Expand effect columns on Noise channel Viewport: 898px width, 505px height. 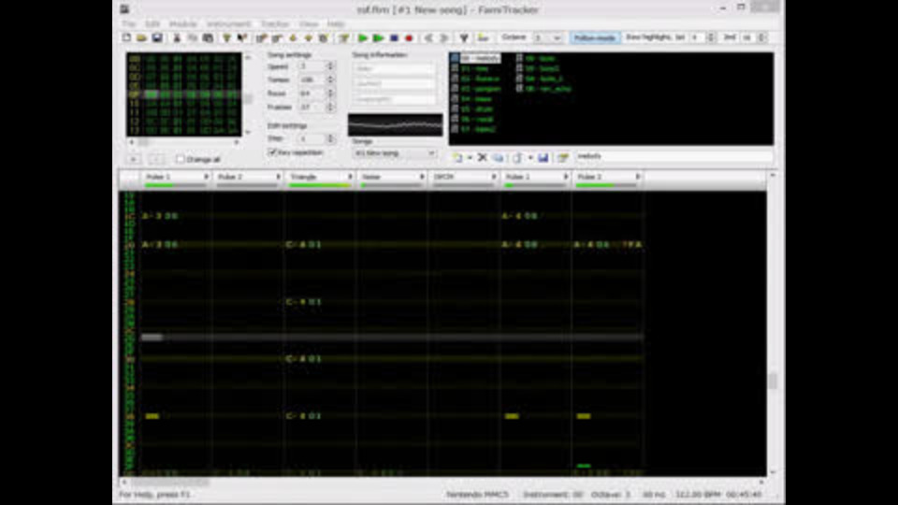[x=422, y=177]
